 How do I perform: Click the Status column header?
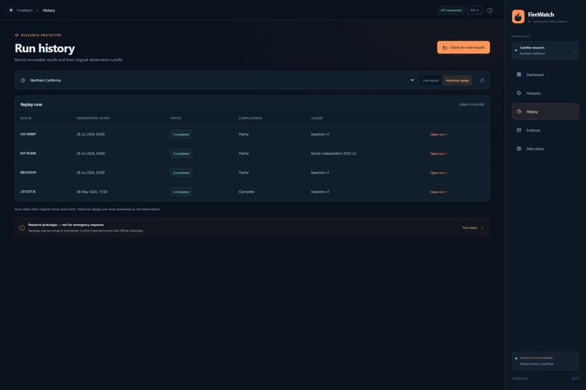coord(175,118)
